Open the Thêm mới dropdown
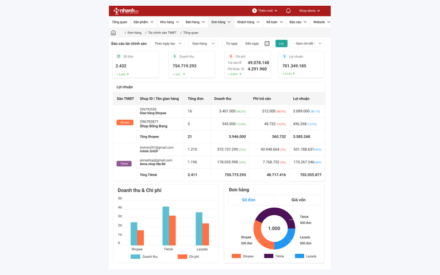 click(x=265, y=11)
